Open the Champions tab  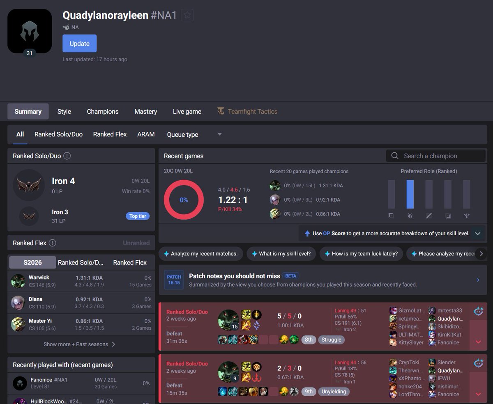click(x=103, y=111)
